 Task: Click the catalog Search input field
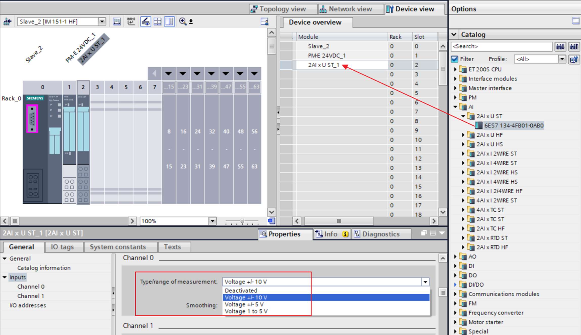(501, 46)
